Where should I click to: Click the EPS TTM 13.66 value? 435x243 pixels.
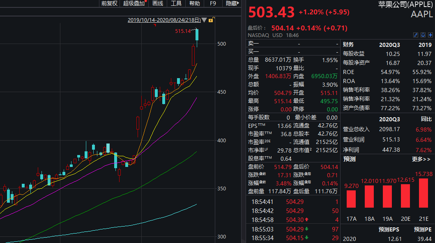point(284,126)
